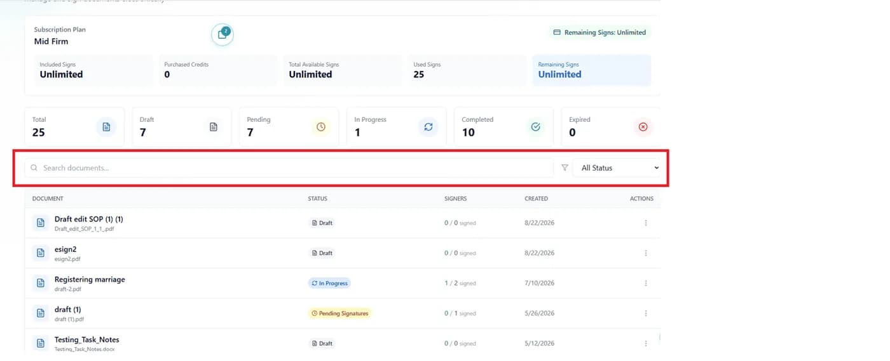Click the SIGNERS column header
Screen dimensions: 890x361
click(456, 199)
